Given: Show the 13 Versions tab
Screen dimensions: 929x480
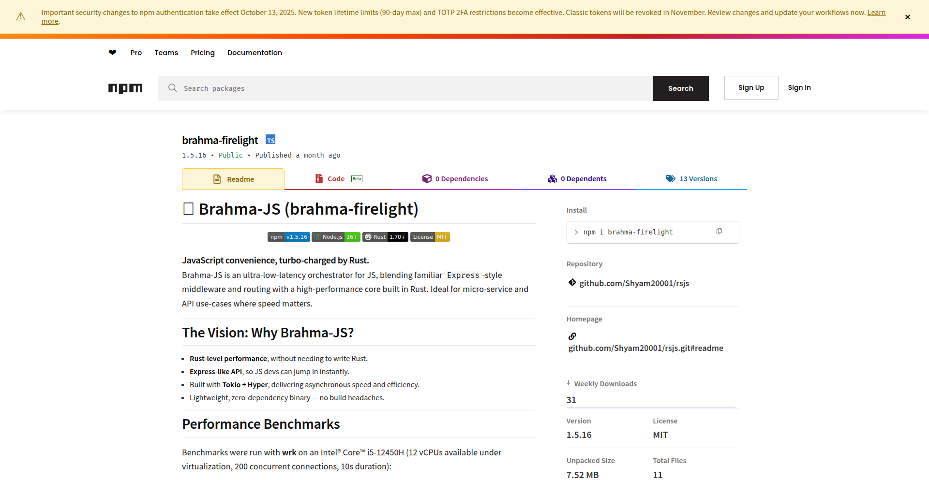Looking at the screenshot, I should pos(691,179).
